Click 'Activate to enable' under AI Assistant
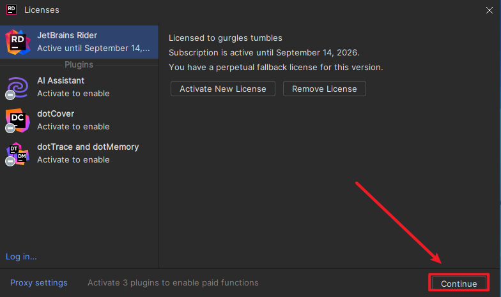Viewport: 501px width, 297px height. click(73, 93)
